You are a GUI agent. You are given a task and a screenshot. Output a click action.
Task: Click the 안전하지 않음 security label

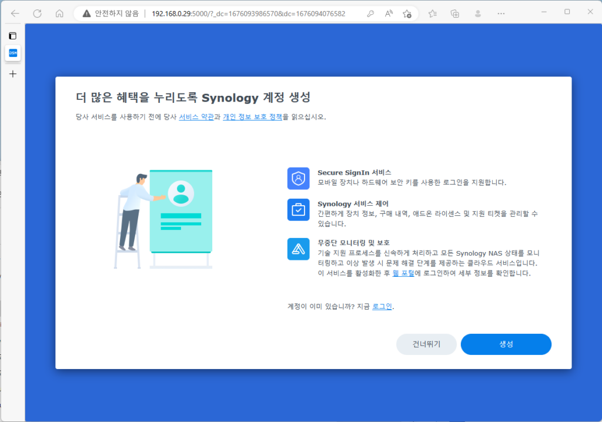116,14
